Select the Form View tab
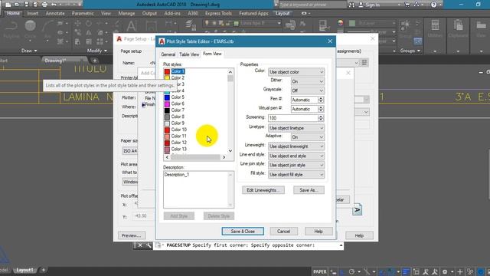 (212, 54)
